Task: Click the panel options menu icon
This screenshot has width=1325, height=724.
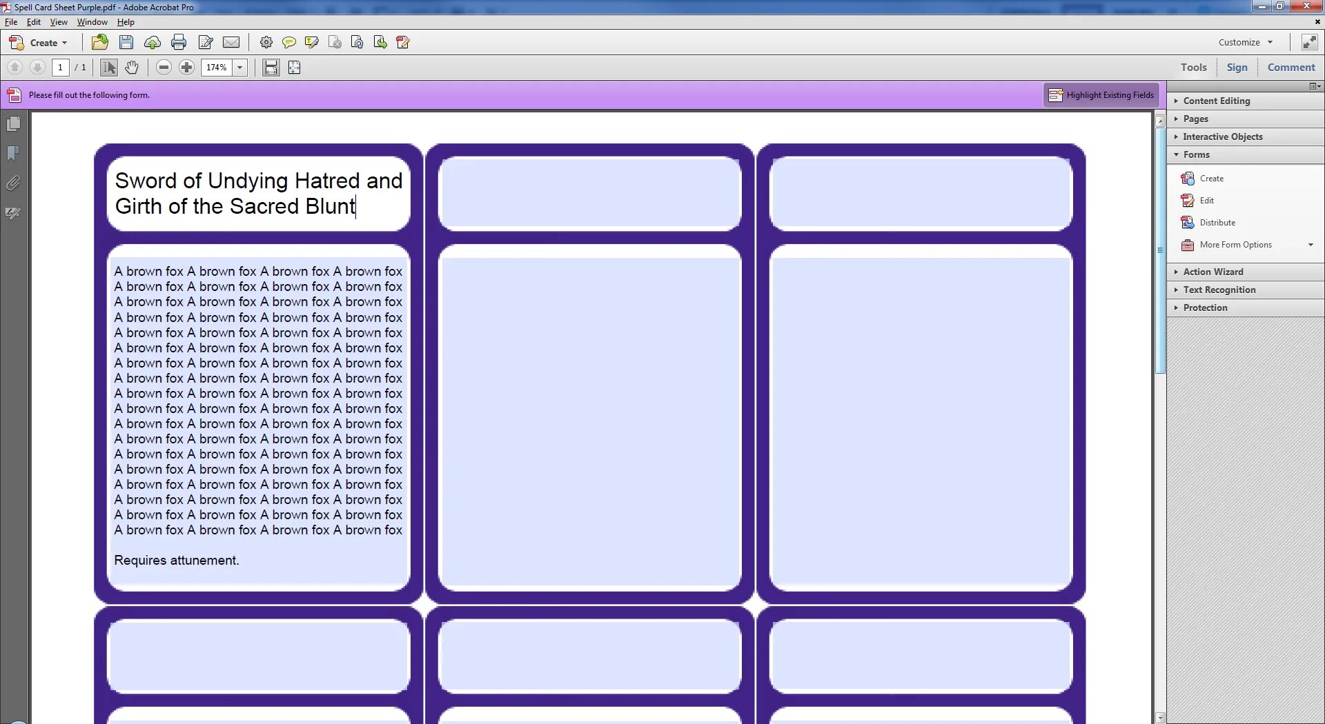Action: [1315, 86]
